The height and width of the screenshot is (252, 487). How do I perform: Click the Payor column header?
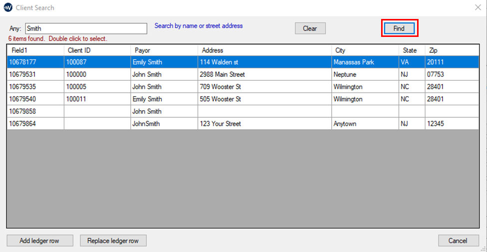tap(164, 50)
